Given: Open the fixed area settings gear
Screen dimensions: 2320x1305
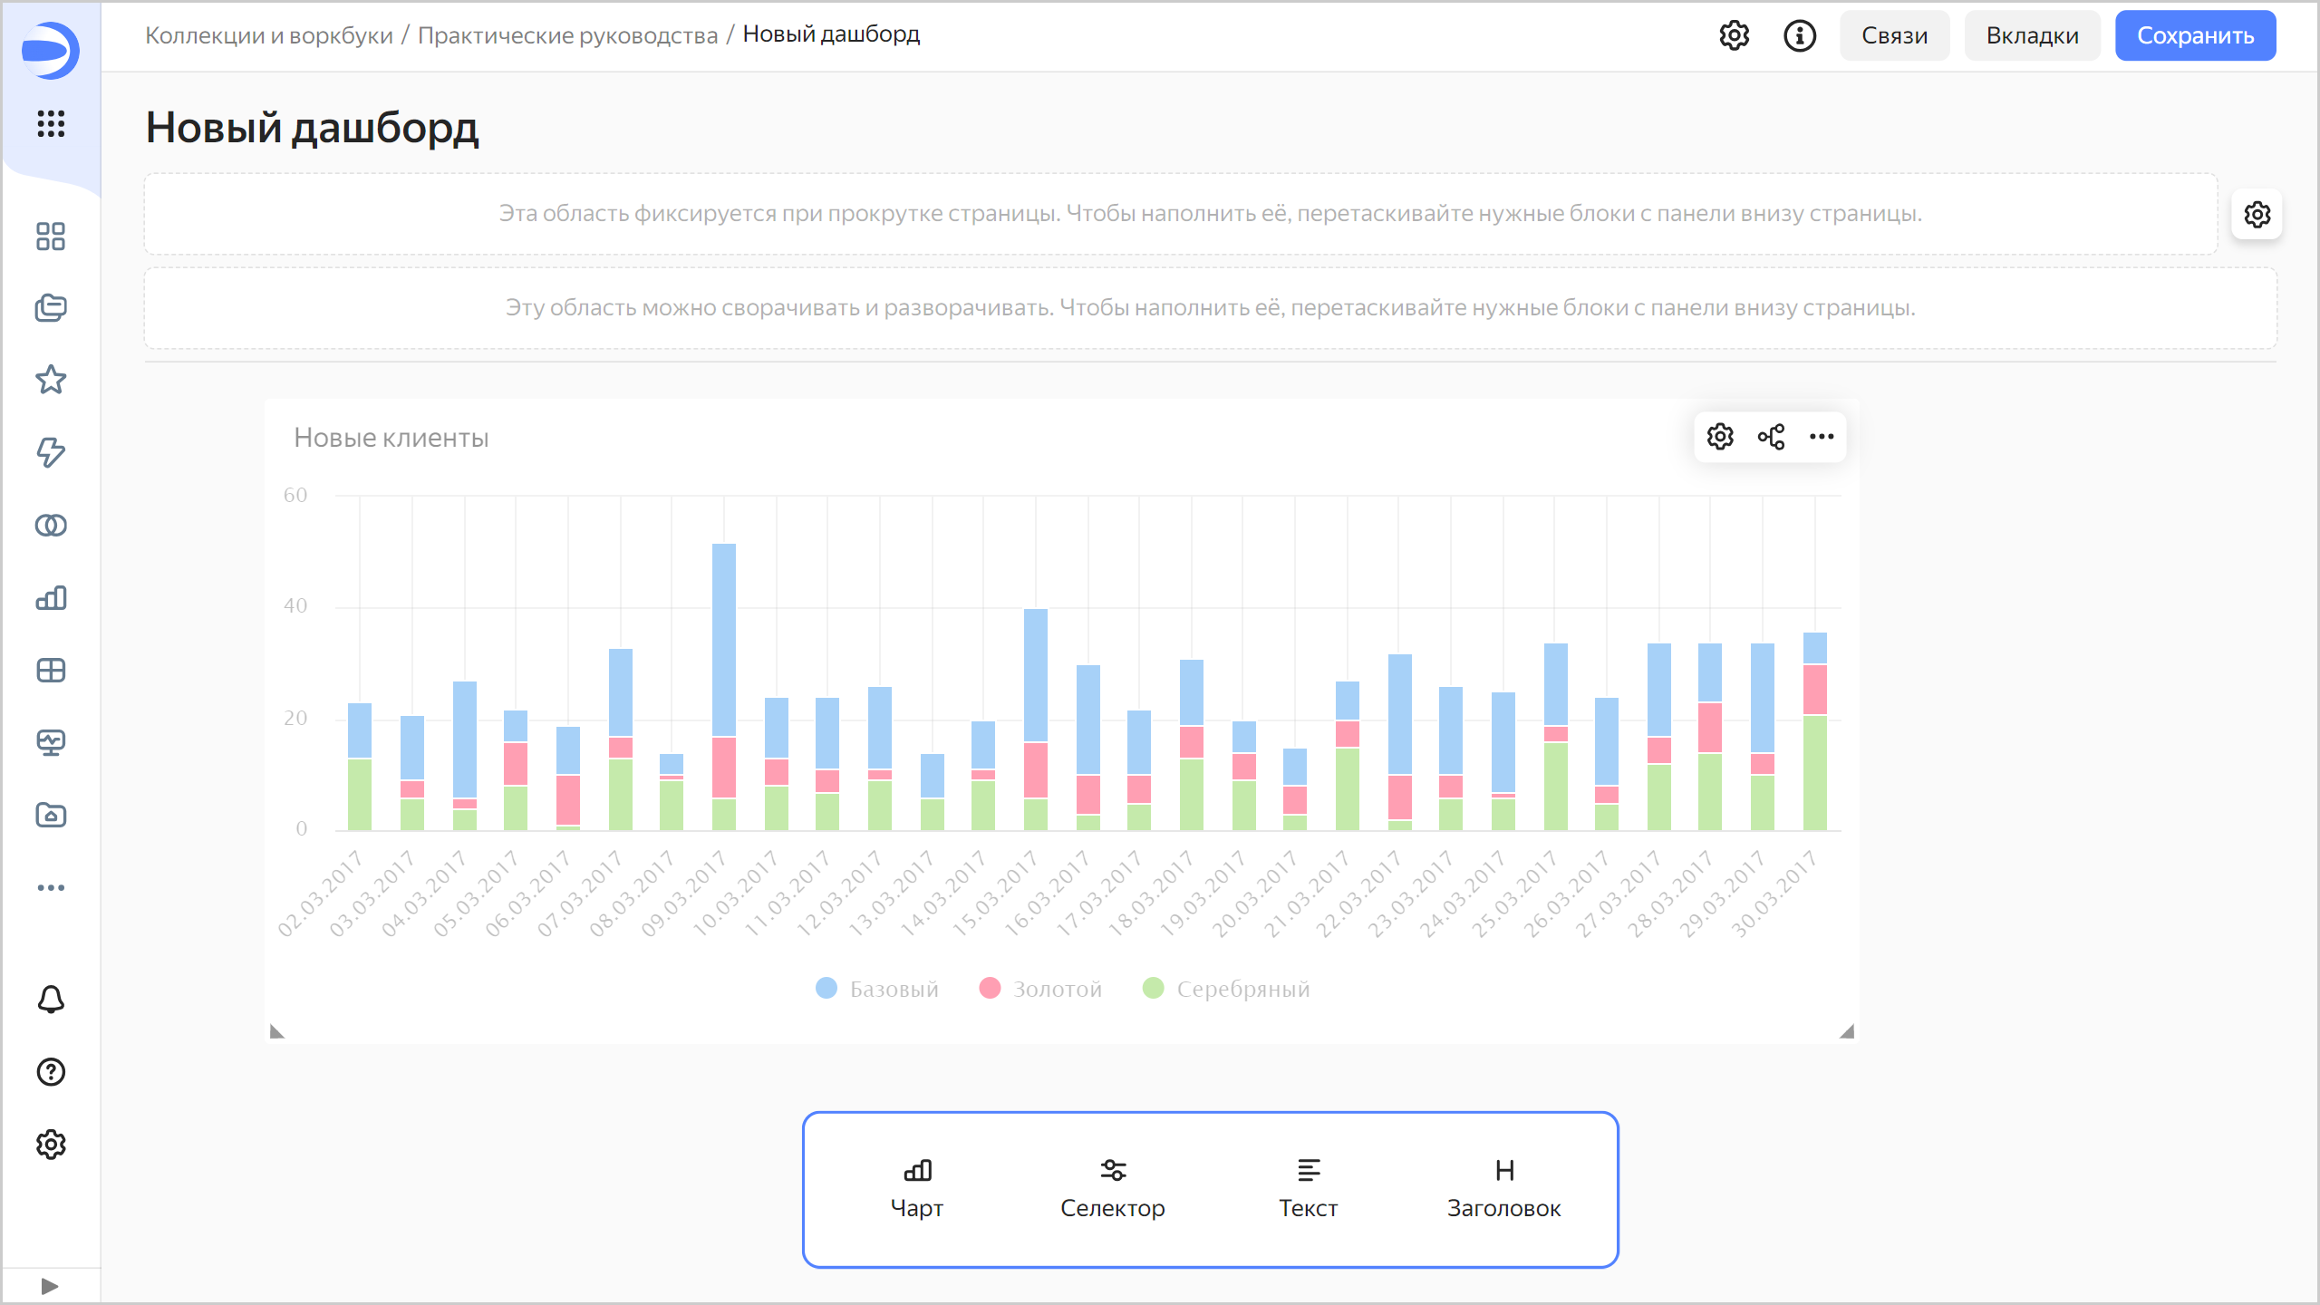Looking at the screenshot, I should point(2257,215).
